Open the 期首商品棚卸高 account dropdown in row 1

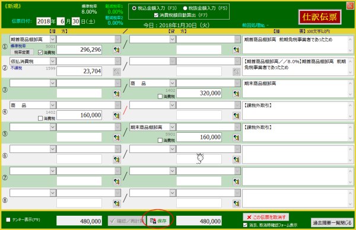pos(53,39)
